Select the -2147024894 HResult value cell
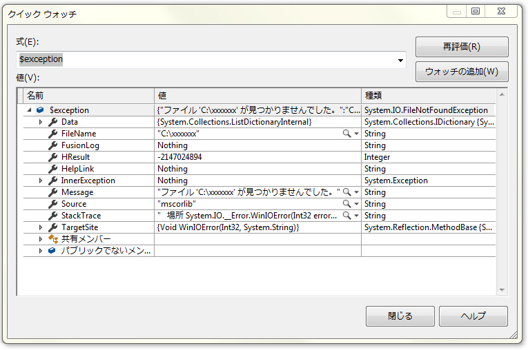The image size is (528, 350). tap(257, 157)
